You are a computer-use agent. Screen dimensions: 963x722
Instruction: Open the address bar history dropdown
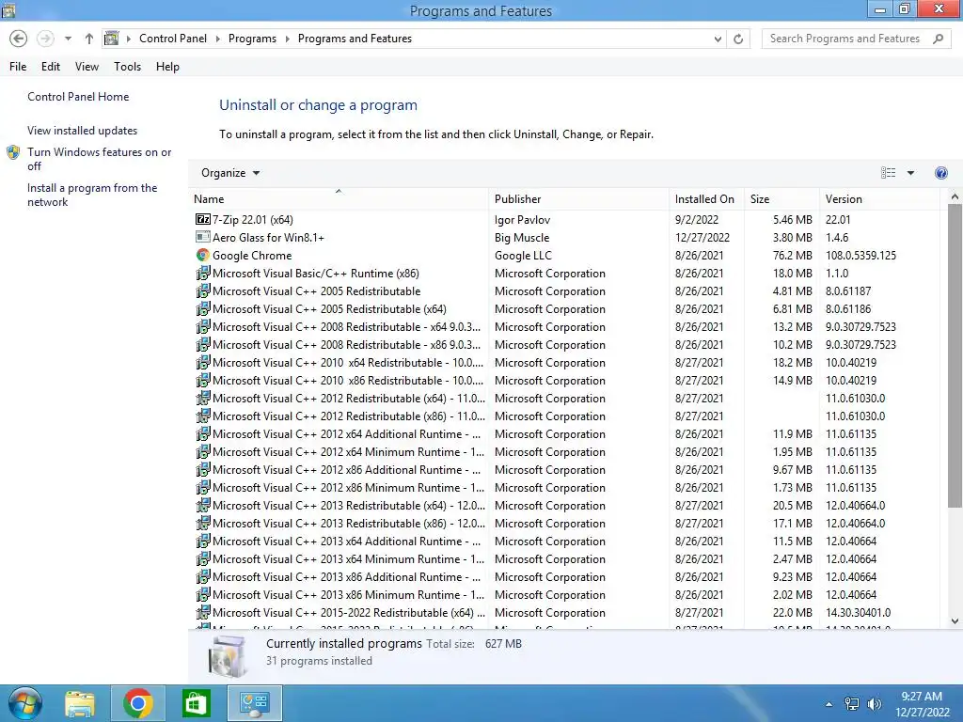(x=718, y=39)
